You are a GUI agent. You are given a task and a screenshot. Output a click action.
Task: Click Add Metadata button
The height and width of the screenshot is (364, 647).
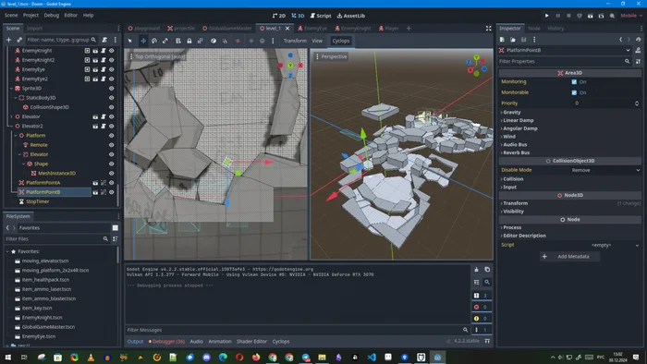point(569,257)
